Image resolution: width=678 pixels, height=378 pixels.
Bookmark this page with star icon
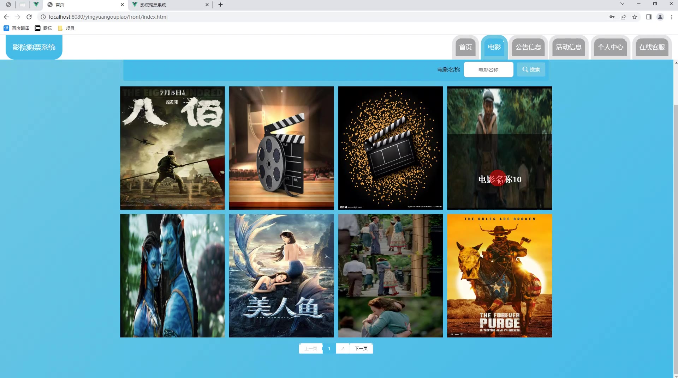635,17
